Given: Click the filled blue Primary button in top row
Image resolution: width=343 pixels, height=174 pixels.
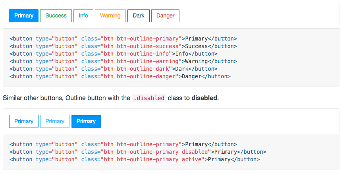Looking at the screenshot, I should point(24,15).
